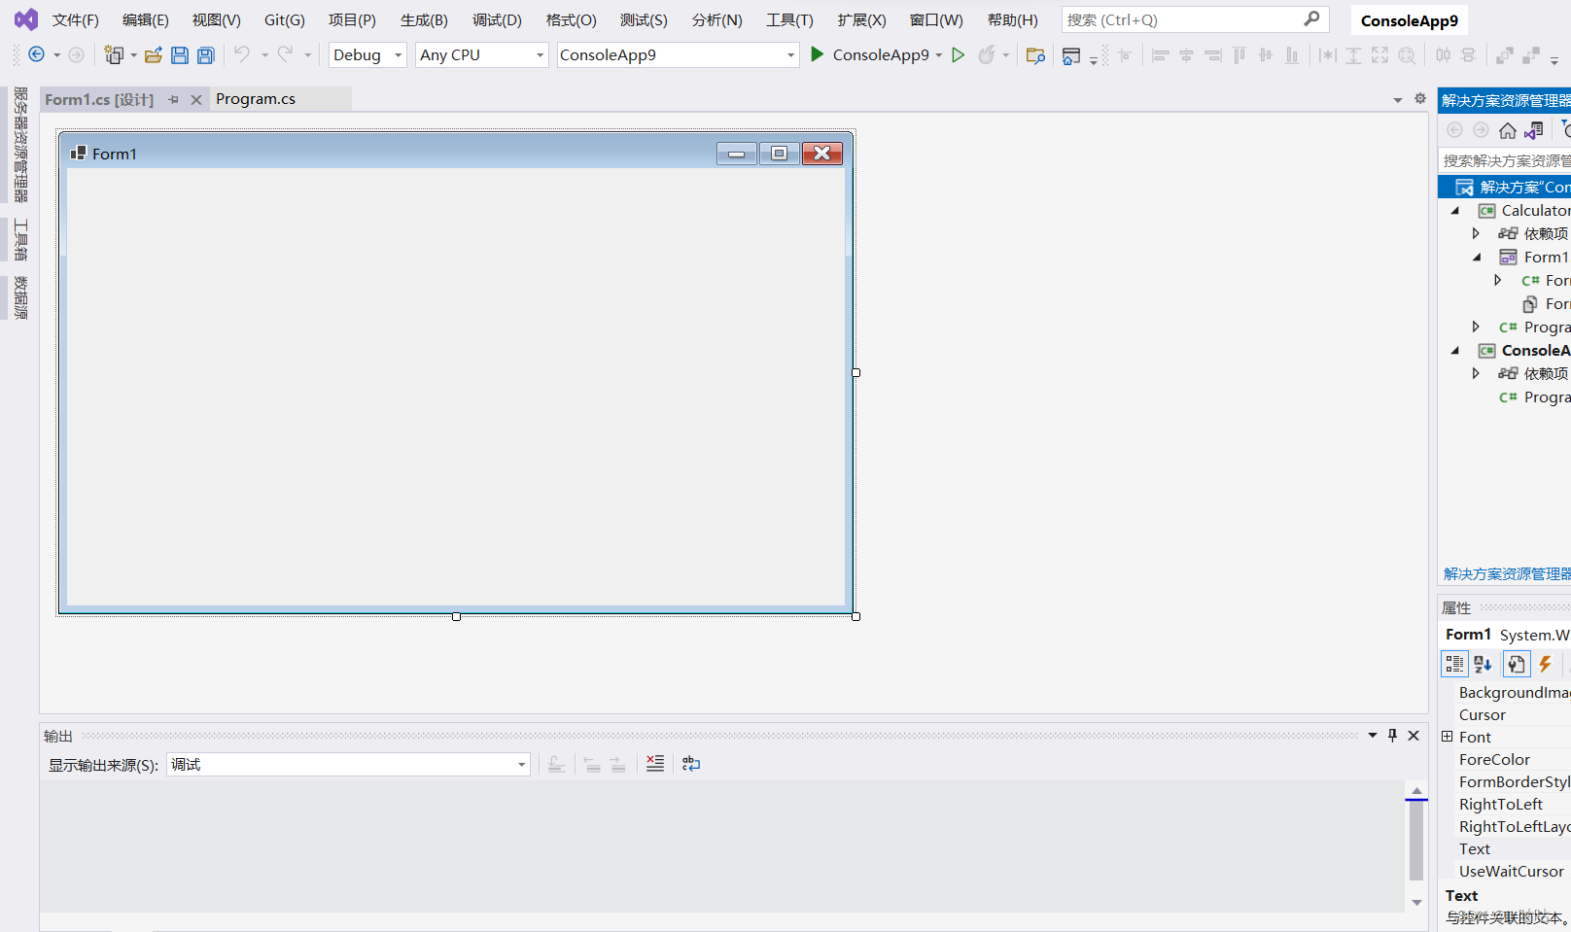The width and height of the screenshot is (1571, 932).
Task: Clear all output in the Output panel
Action: 655,764
